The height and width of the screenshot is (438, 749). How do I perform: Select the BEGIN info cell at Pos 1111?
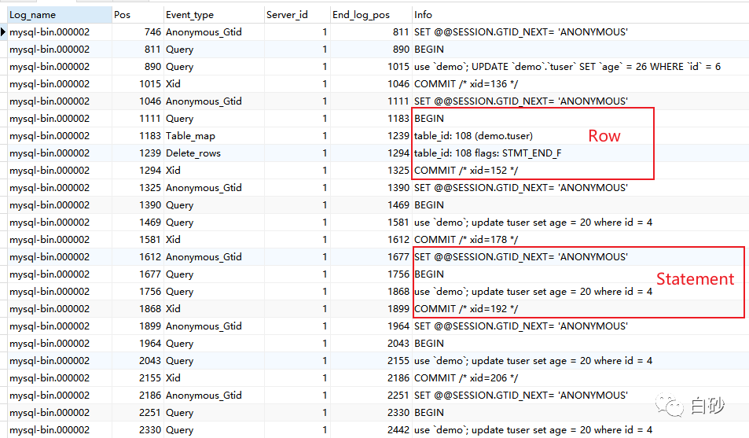[580, 119]
